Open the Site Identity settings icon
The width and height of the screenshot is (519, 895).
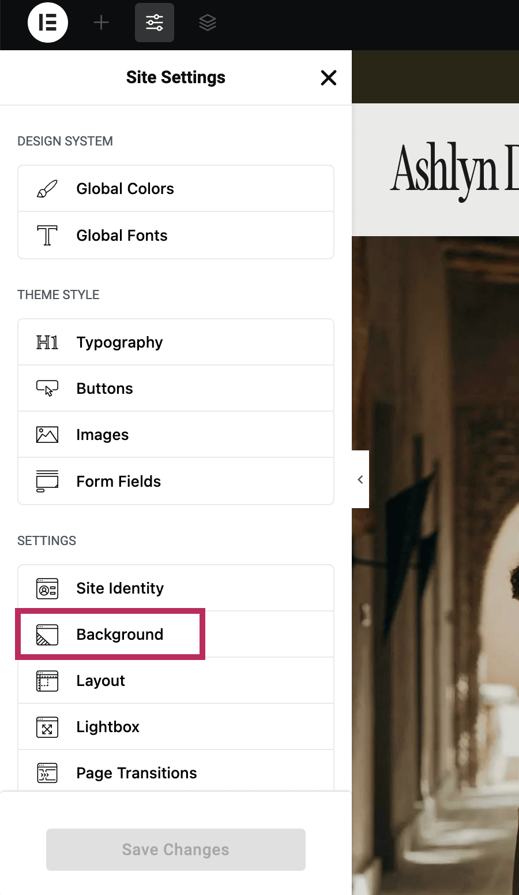(47, 588)
